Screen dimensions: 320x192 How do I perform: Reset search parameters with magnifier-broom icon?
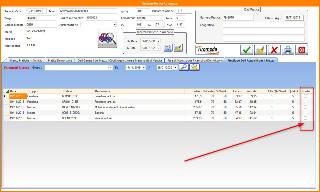point(194,67)
